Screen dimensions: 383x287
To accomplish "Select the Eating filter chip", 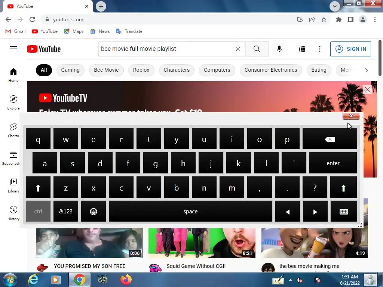I will tap(319, 70).
